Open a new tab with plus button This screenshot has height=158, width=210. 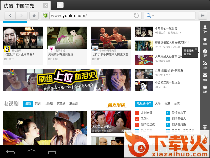(x=60, y=5)
